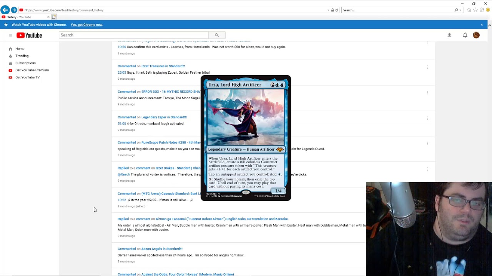
Task: Click the YouTube search magnifier button
Action: (x=217, y=35)
